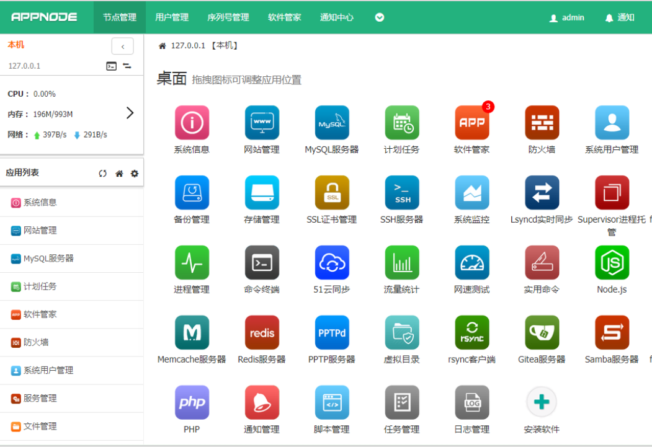Open 系统用户管理 desktop icon
The height and width of the screenshot is (447, 652).
(612, 123)
